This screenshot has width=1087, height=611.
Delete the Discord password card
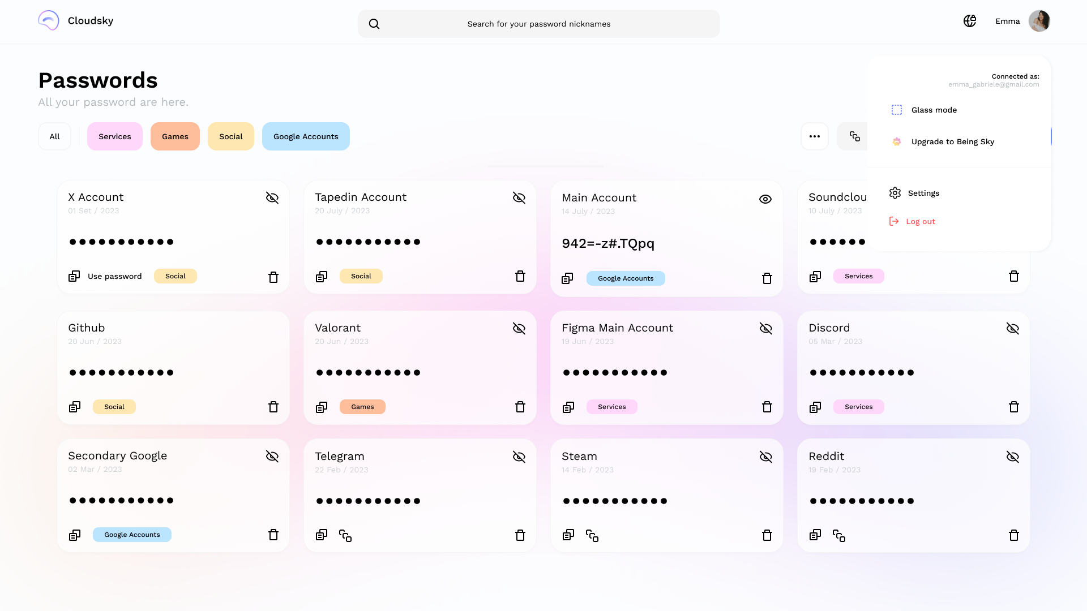pyautogui.click(x=1014, y=407)
